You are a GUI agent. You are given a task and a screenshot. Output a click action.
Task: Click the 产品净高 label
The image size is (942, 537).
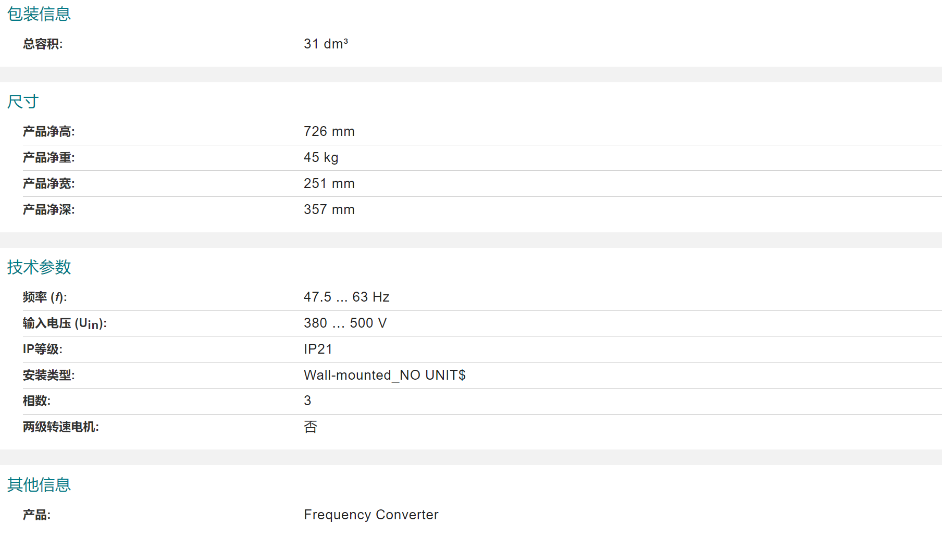[x=49, y=132]
